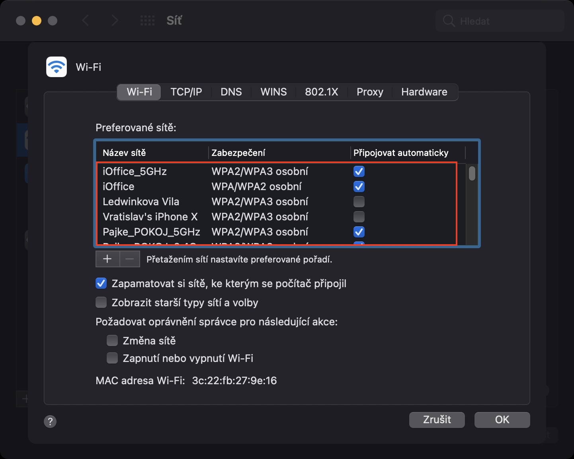Enable Zobrazit starší typy sítí a volby
This screenshot has width=574, height=459.
[101, 303]
